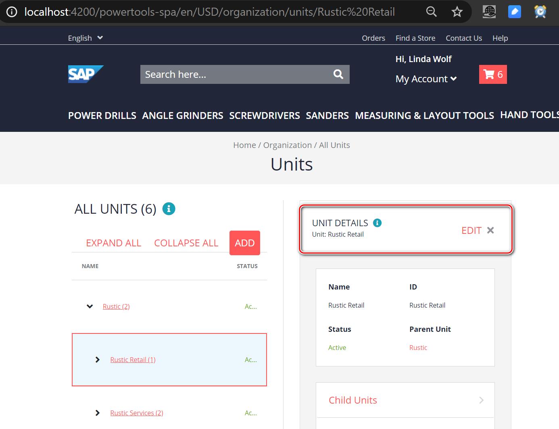559x429 pixels.
Task: Click the 'Hi, Linda Wolf' greeting
Action: click(x=423, y=59)
